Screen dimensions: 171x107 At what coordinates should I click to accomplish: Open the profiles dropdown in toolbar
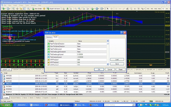coord(8,9)
